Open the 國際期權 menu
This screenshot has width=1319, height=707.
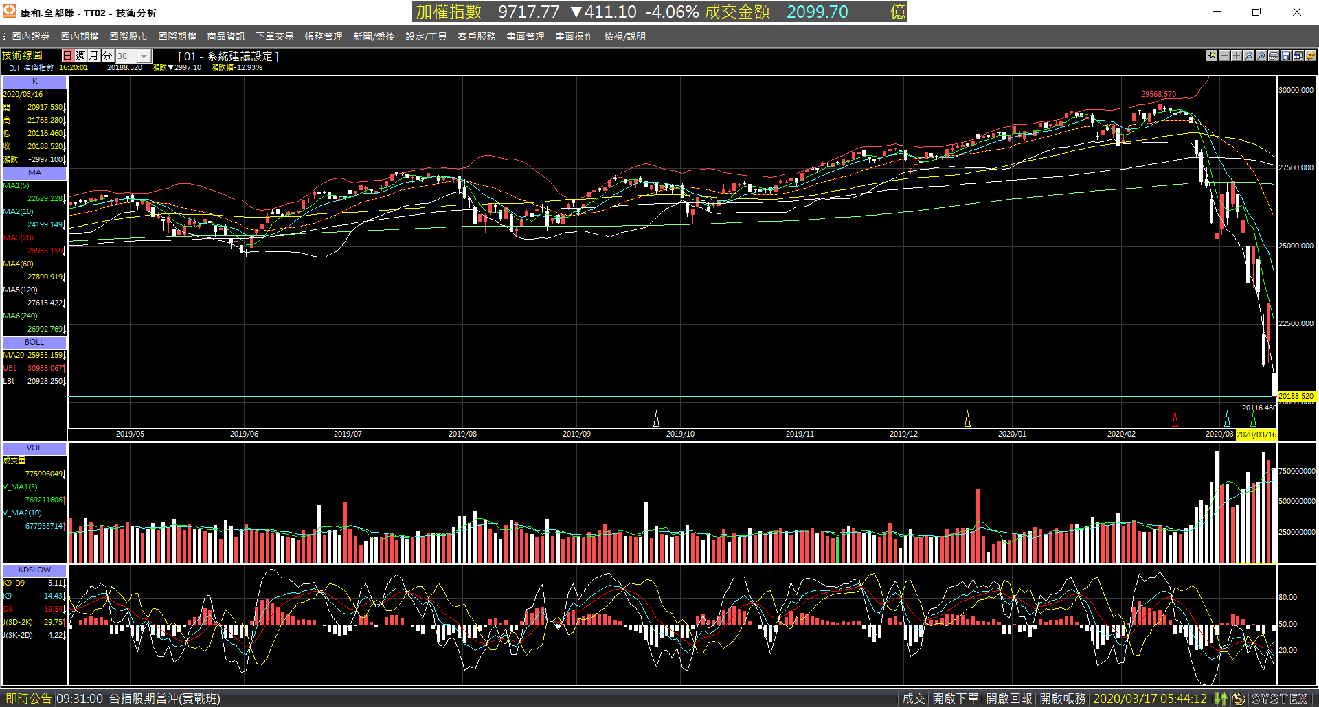[177, 36]
